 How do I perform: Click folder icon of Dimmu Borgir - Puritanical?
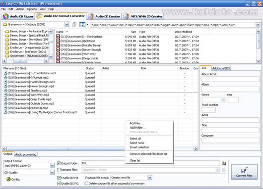(x=7, y=31)
